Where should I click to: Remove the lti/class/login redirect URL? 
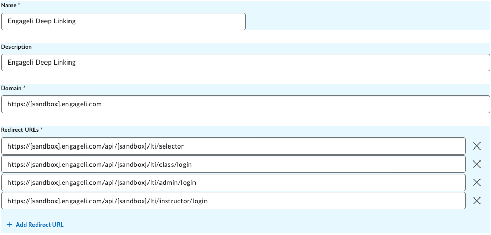pyautogui.click(x=476, y=164)
